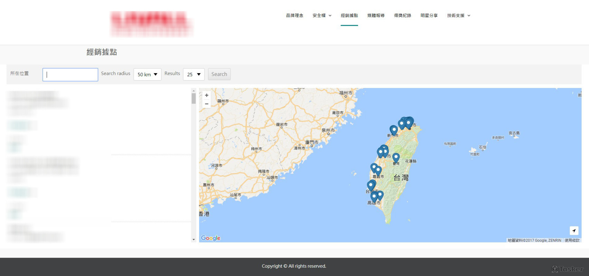Click the Search button
589x276 pixels.
click(219, 74)
